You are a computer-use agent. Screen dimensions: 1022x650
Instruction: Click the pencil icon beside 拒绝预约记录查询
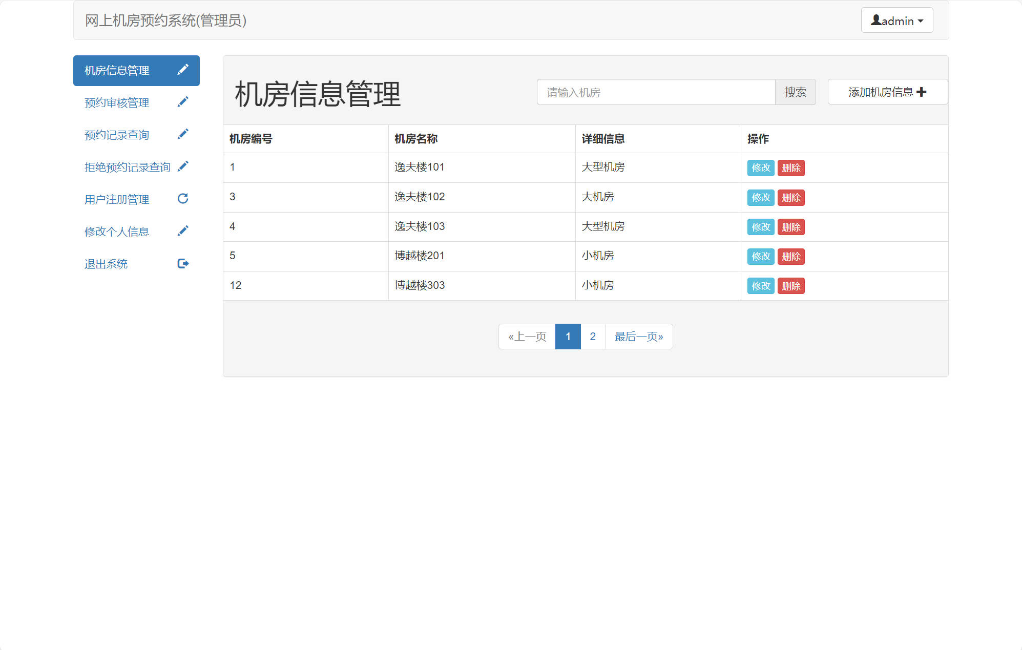pyautogui.click(x=183, y=166)
